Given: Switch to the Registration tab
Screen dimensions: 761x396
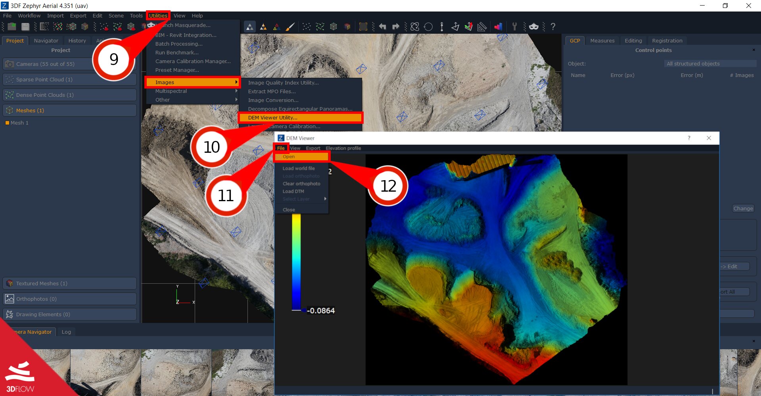Looking at the screenshot, I should (x=667, y=40).
